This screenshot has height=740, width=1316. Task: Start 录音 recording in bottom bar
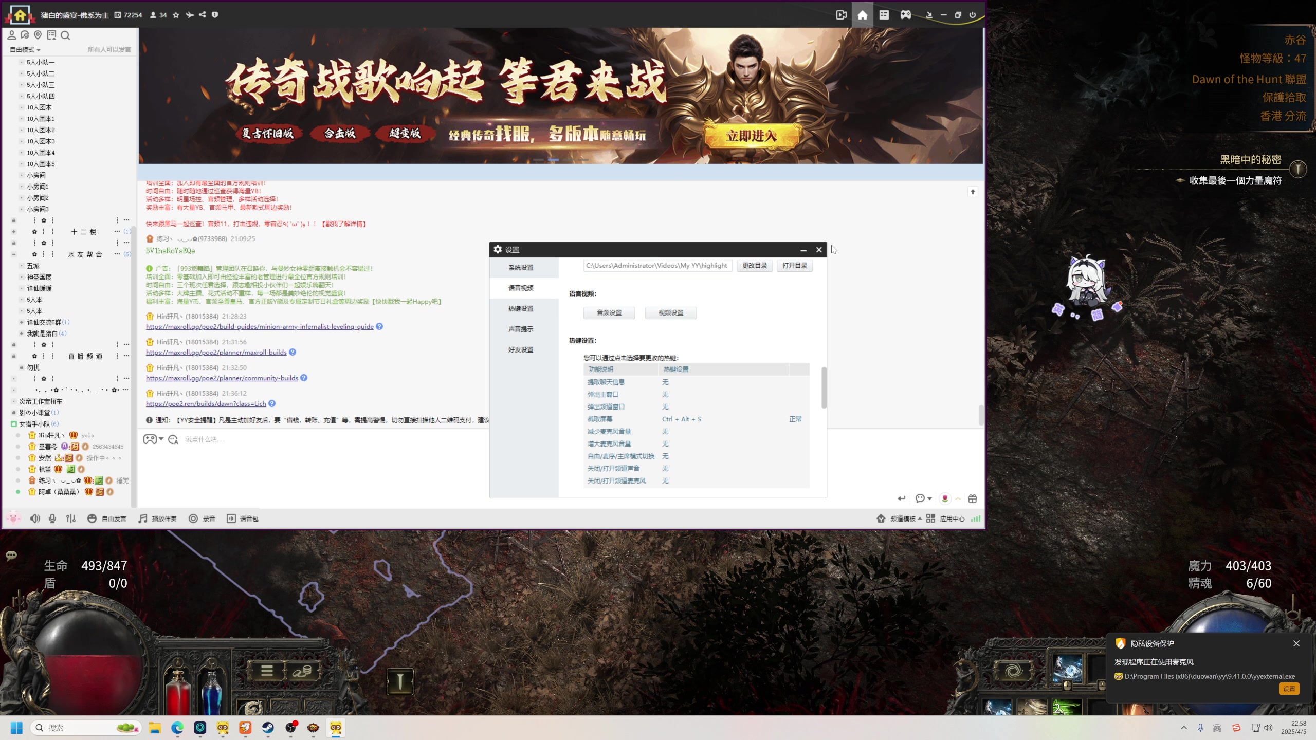point(202,519)
